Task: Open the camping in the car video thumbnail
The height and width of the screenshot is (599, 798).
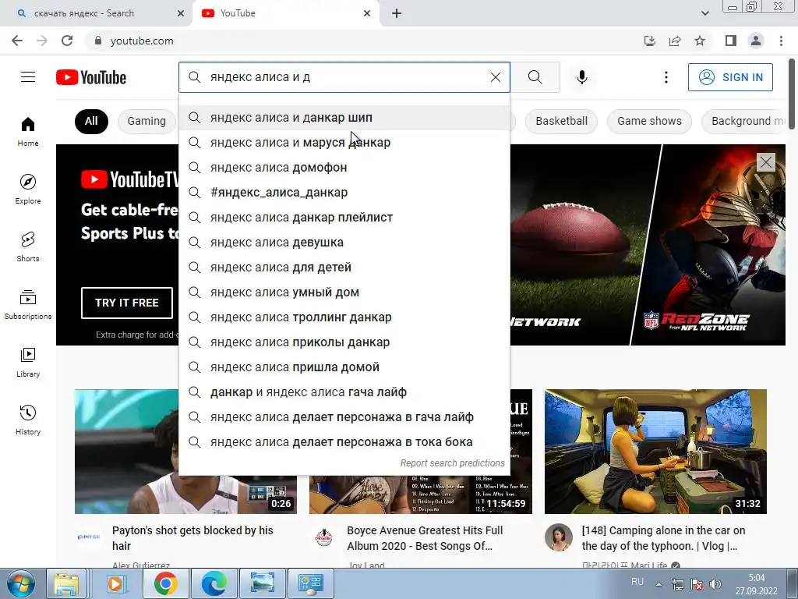Action: tap(655, 452)
